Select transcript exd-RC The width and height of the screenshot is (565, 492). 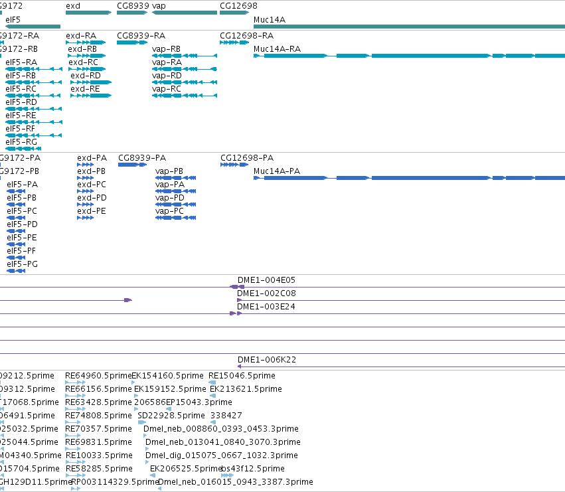pos(87,69)
